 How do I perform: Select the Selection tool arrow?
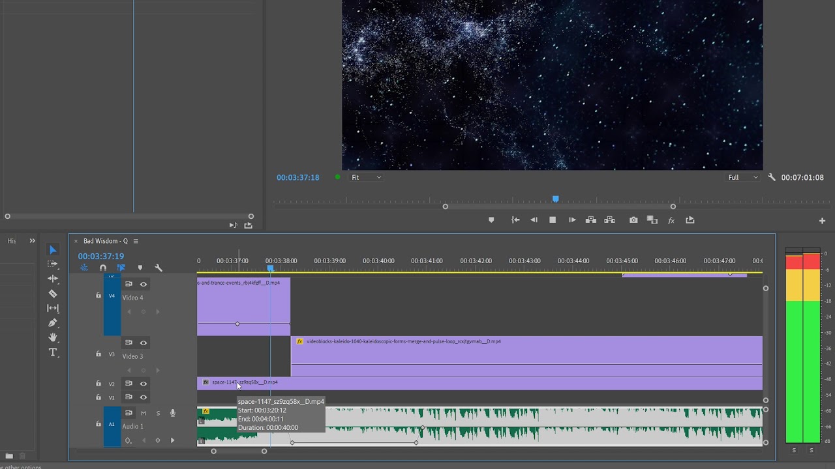tap(53, 250)
